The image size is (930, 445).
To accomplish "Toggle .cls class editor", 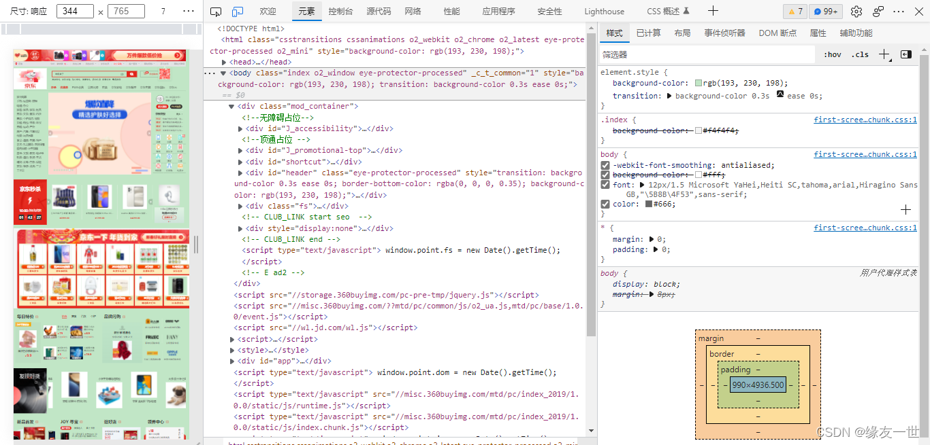I will (860, 54).
